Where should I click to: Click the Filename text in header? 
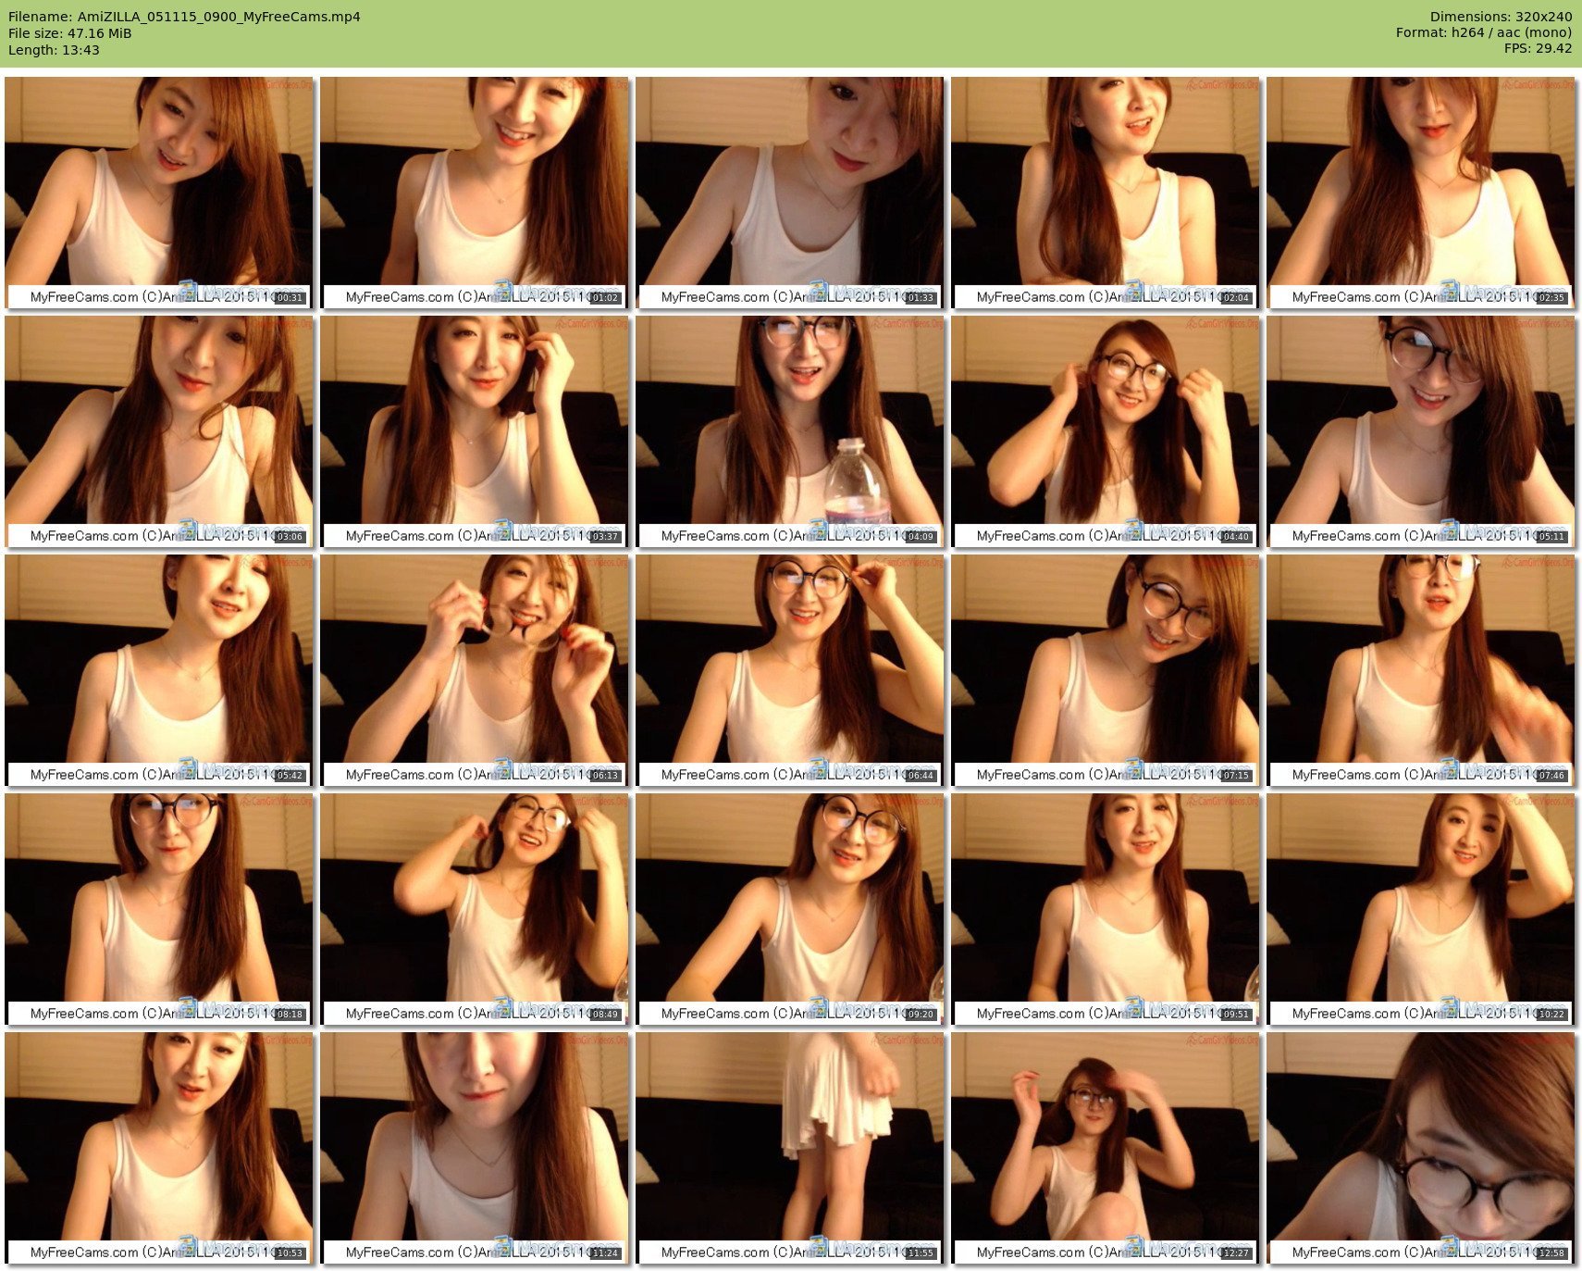(184, 17)
